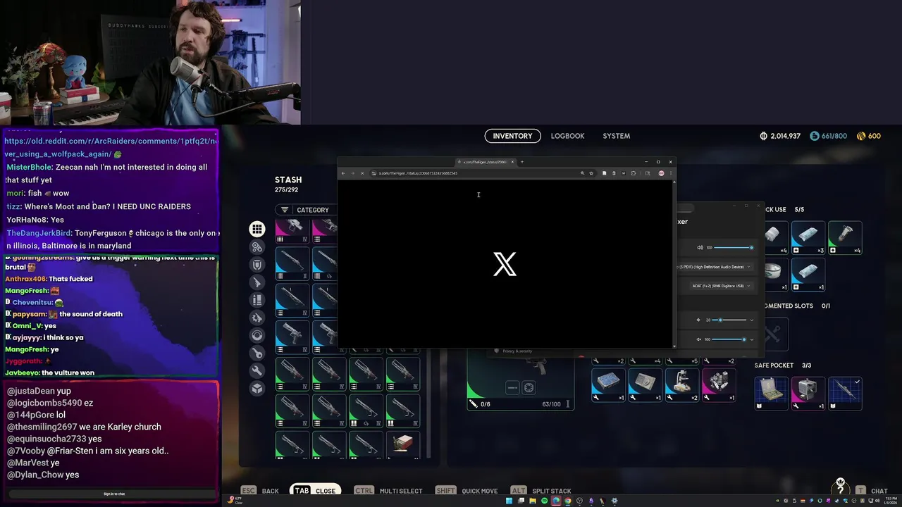Filter stash by the books/ammo icon below gun
The width and height of the screenshot is (902, 507).
tap(257, 300)
